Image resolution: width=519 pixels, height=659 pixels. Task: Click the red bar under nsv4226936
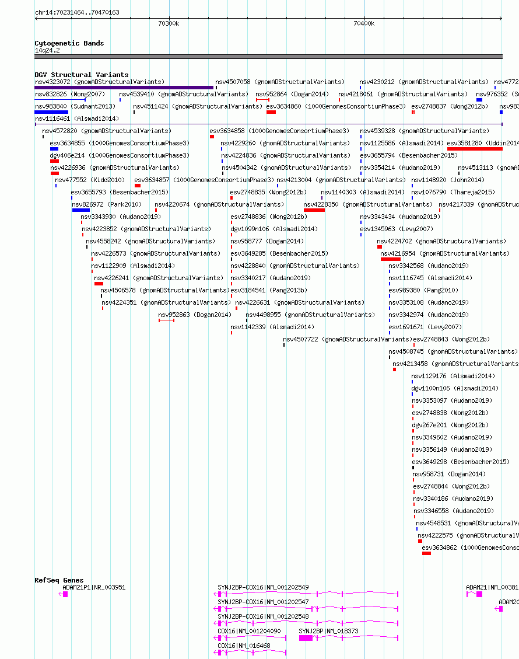(x=55, y=173)
